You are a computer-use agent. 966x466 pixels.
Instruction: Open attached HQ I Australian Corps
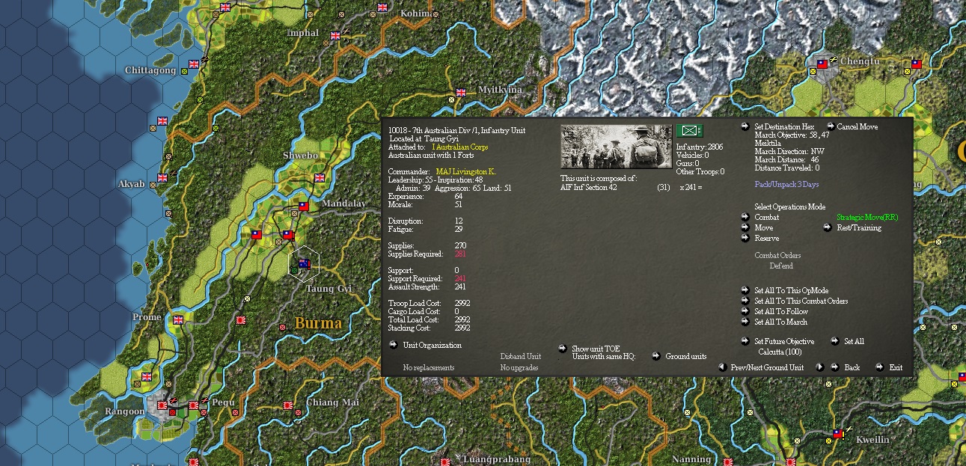click(459, 147)
